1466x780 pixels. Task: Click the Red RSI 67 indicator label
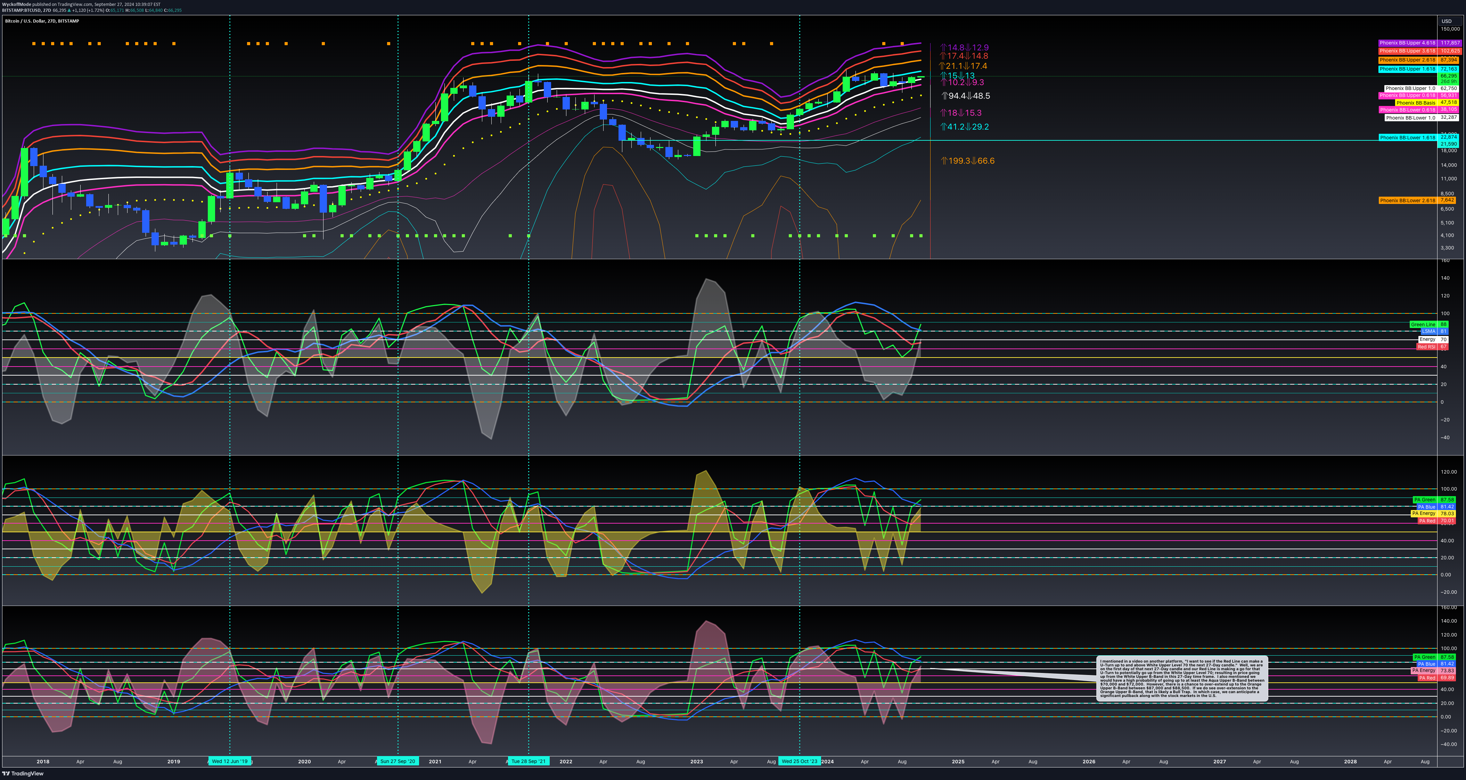click(x=1432, y=346)
